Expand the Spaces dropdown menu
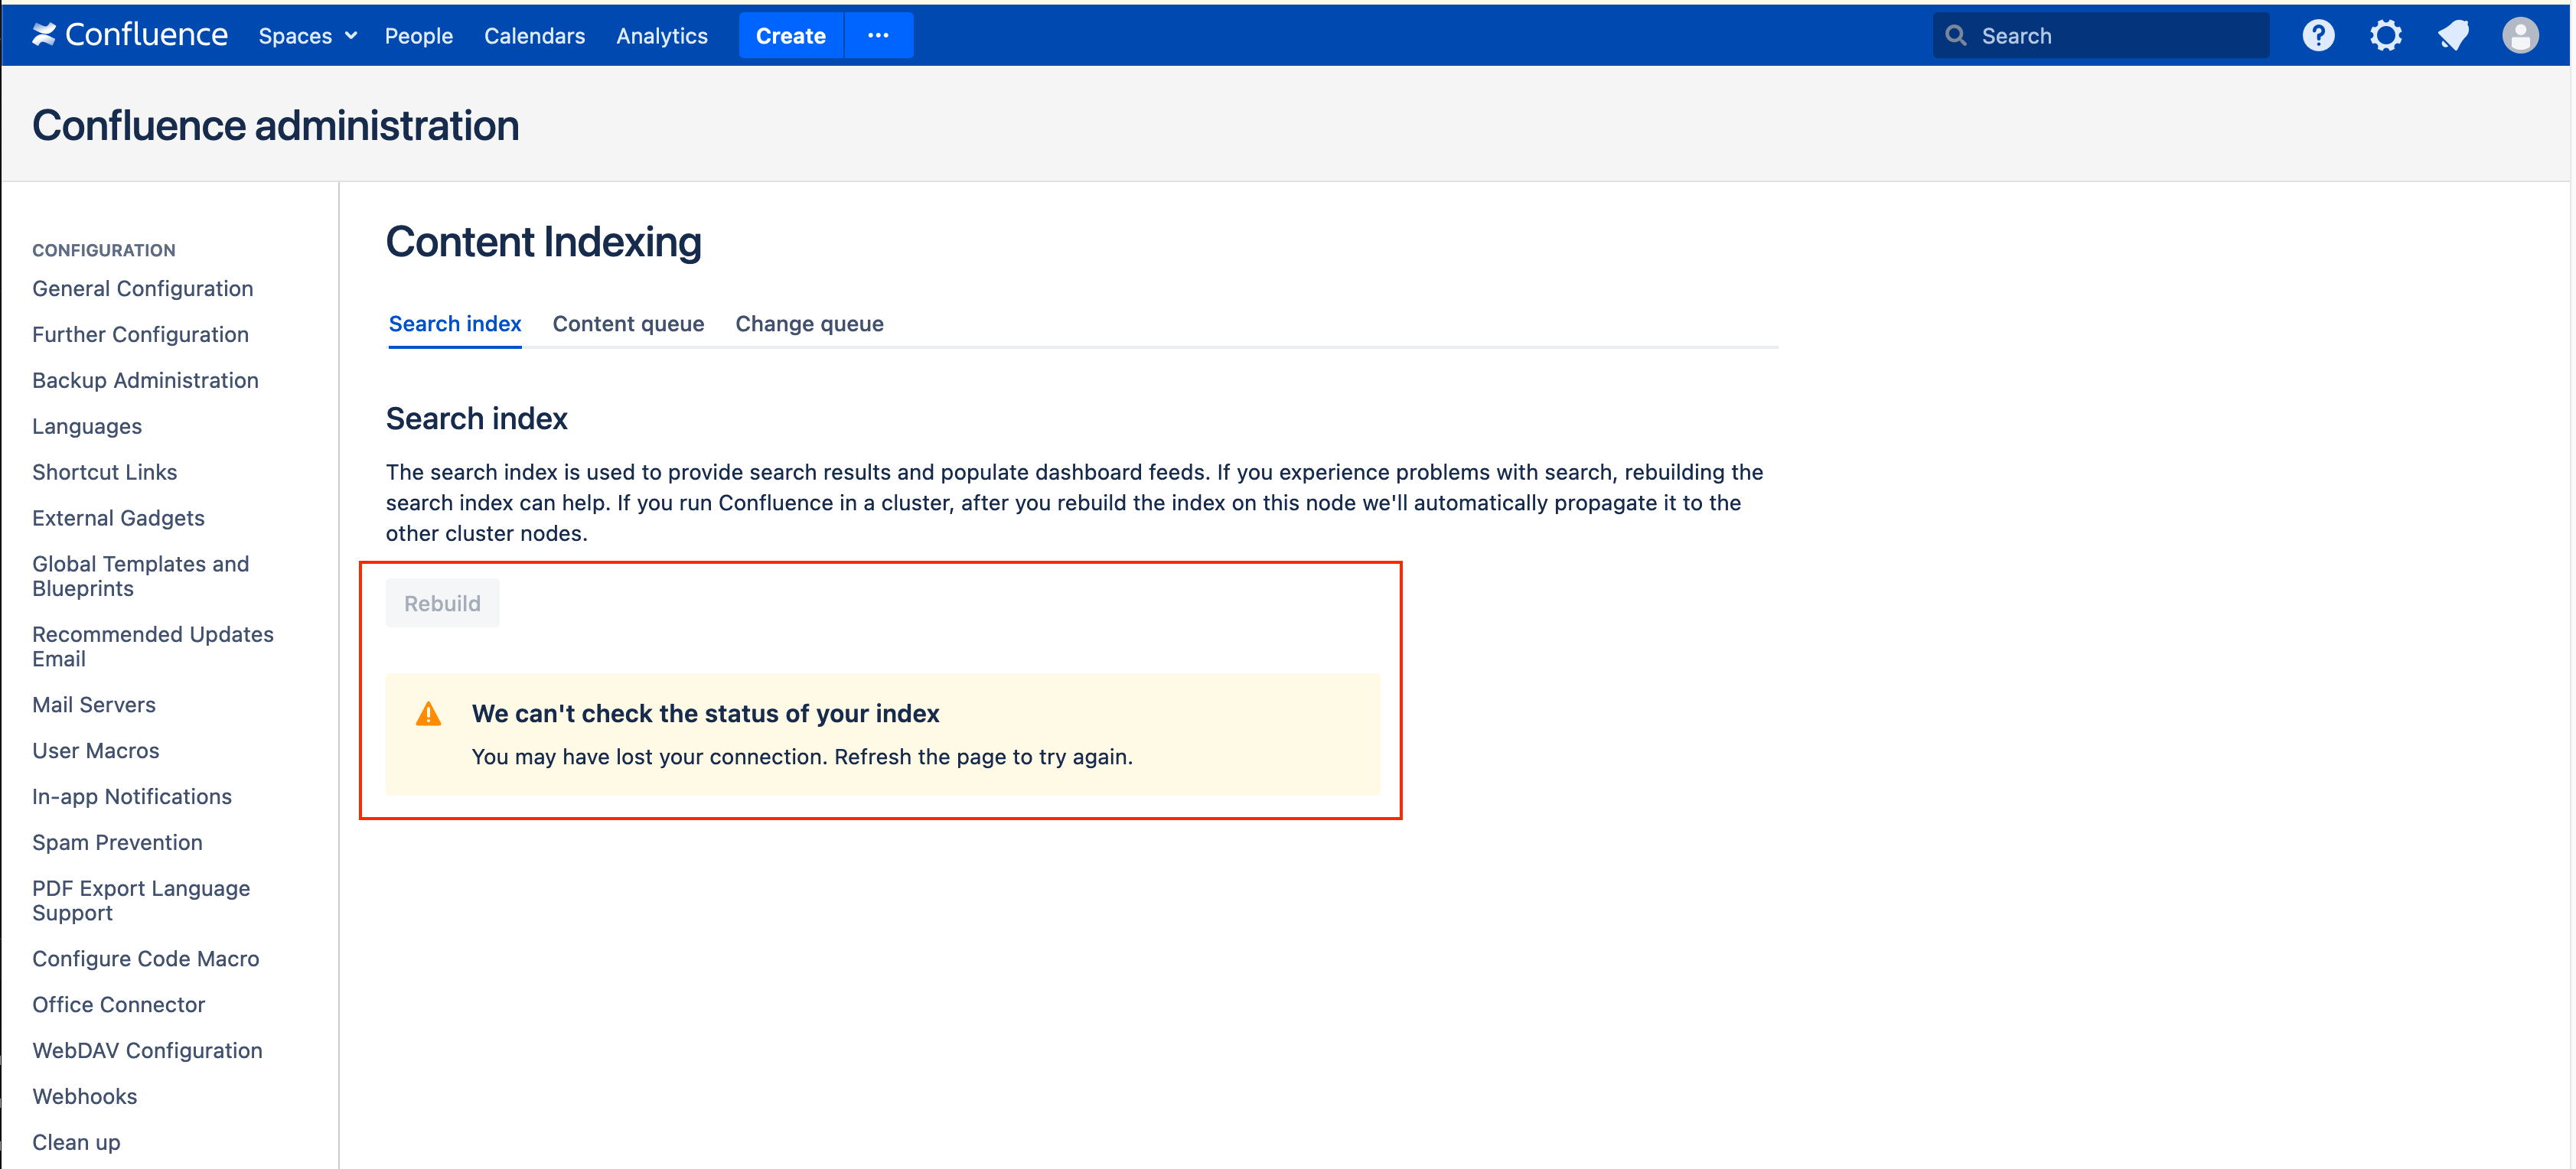This screenshot has height=1169, width=2576. 307,36
